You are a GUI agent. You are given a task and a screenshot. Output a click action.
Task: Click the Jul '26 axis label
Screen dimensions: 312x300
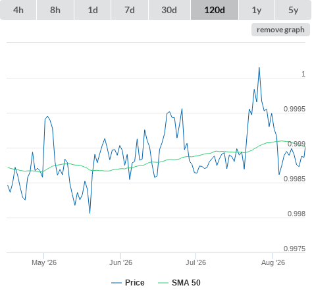pyautogui.click(x=195, y=262)
